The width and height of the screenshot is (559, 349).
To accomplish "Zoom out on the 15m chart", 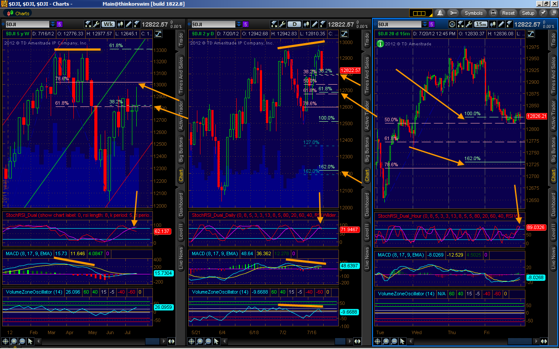I will 394,342.
